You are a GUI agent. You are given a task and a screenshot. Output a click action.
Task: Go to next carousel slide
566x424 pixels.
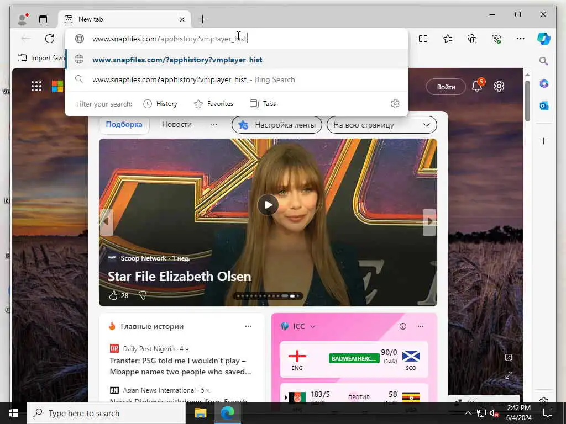pos(429,222)
